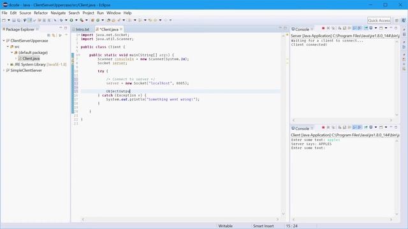Toggle Show Console on Standard Error in Client console
Screen dimensions: 408x229
click(x=359, y=127)
